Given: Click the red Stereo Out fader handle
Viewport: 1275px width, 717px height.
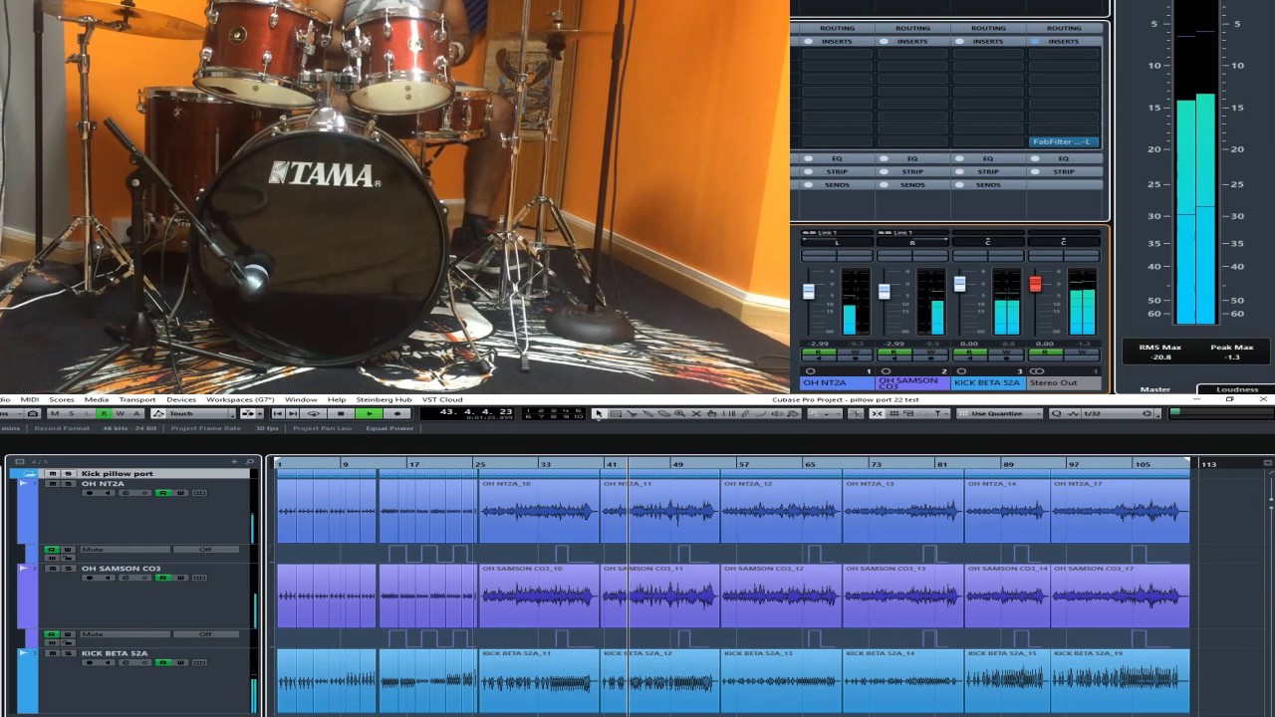Looking at the screenshot, I should [x=1035, y=285].
